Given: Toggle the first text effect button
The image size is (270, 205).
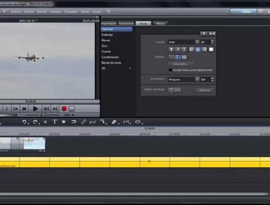Looking at the screenshot, I should 171,57.
